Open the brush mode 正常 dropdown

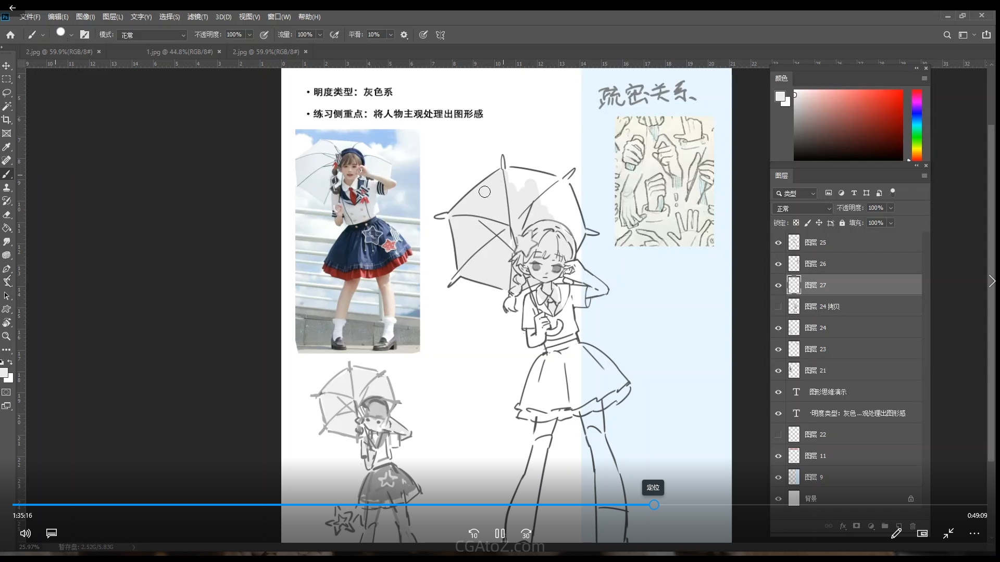click(x=152, y=35)
